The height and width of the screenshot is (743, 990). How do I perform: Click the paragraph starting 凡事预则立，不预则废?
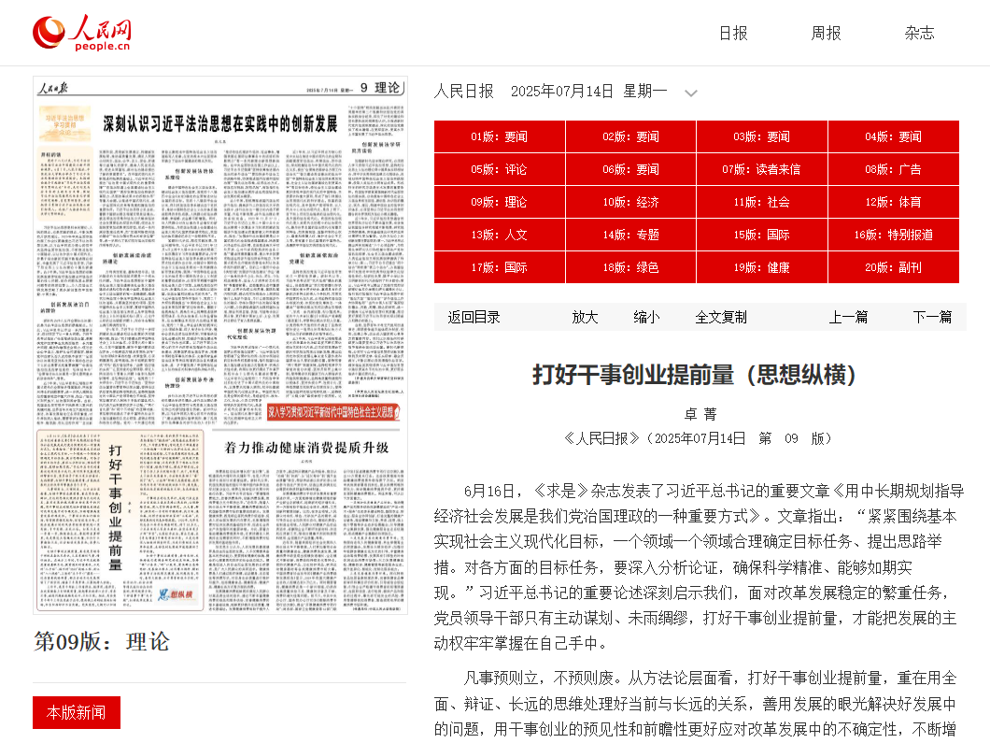pyautogui.click(x=695, y=704)
